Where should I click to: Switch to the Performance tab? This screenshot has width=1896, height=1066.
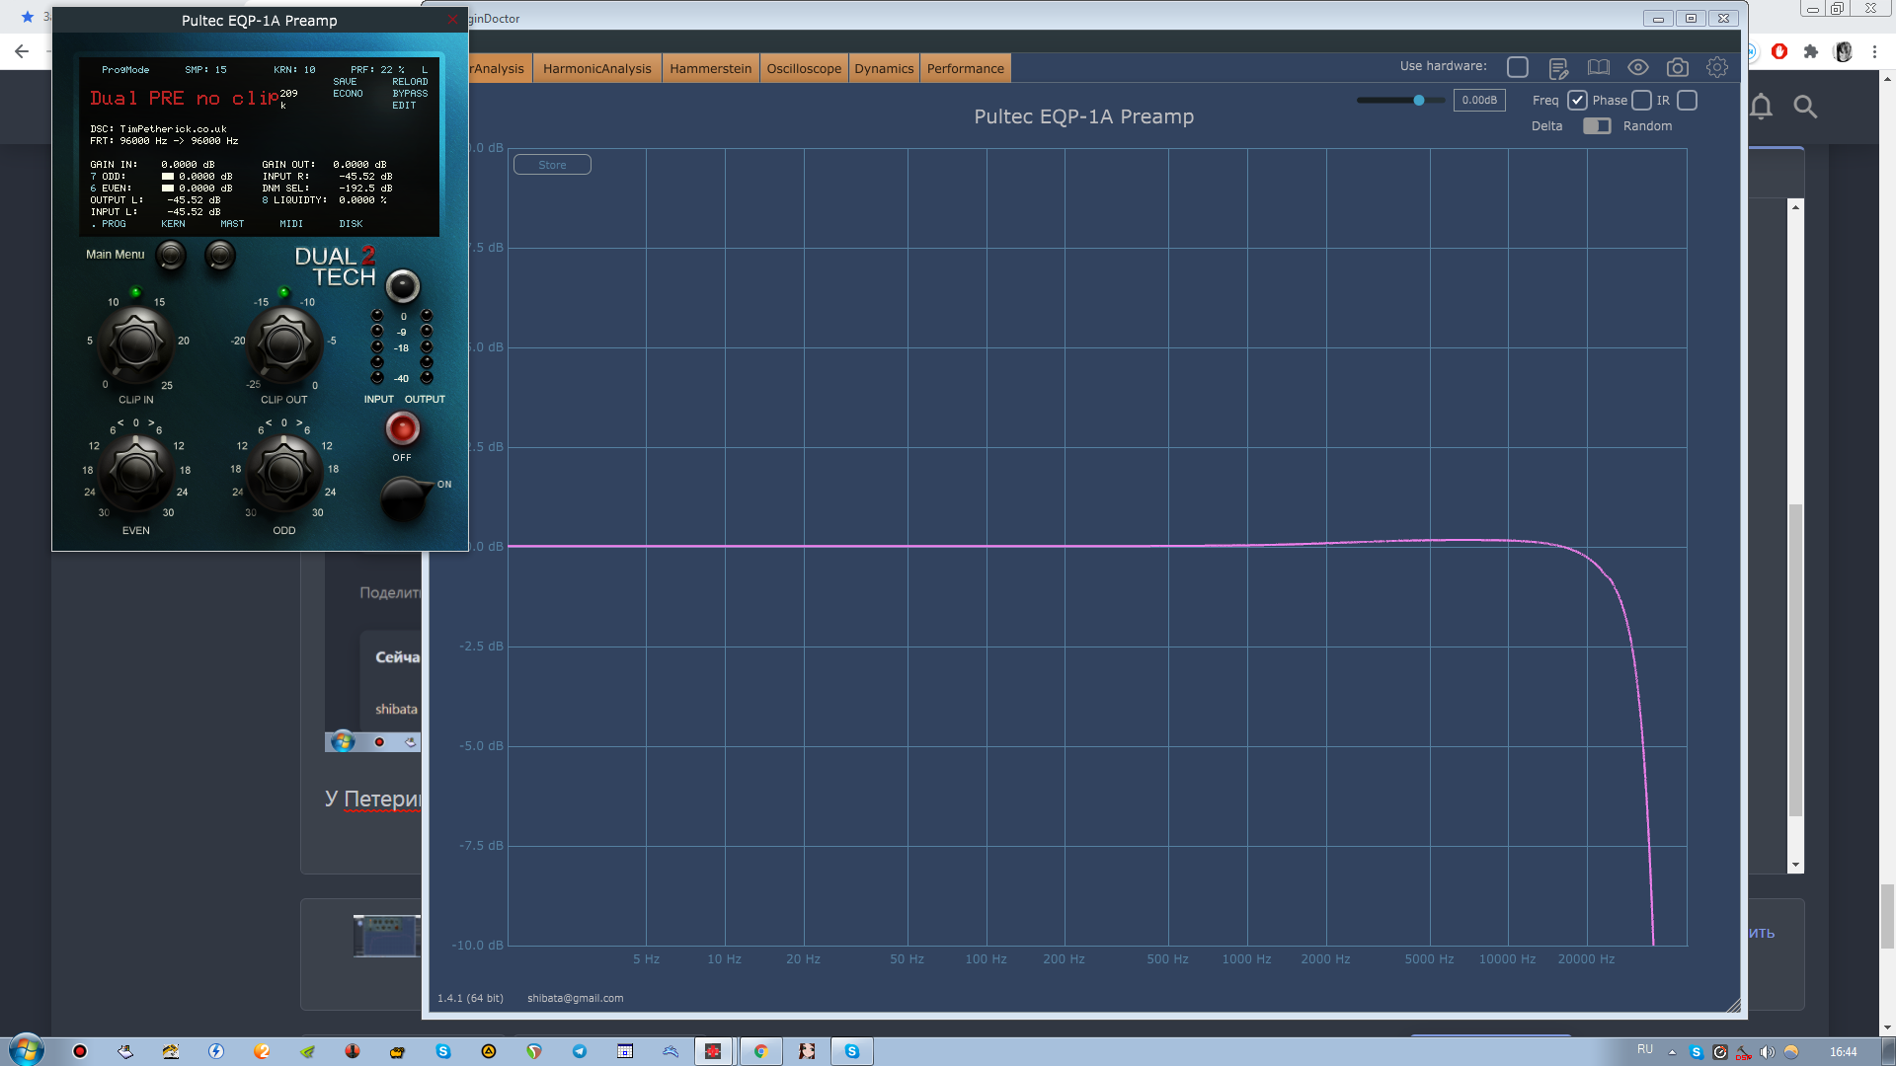[965, 68]
